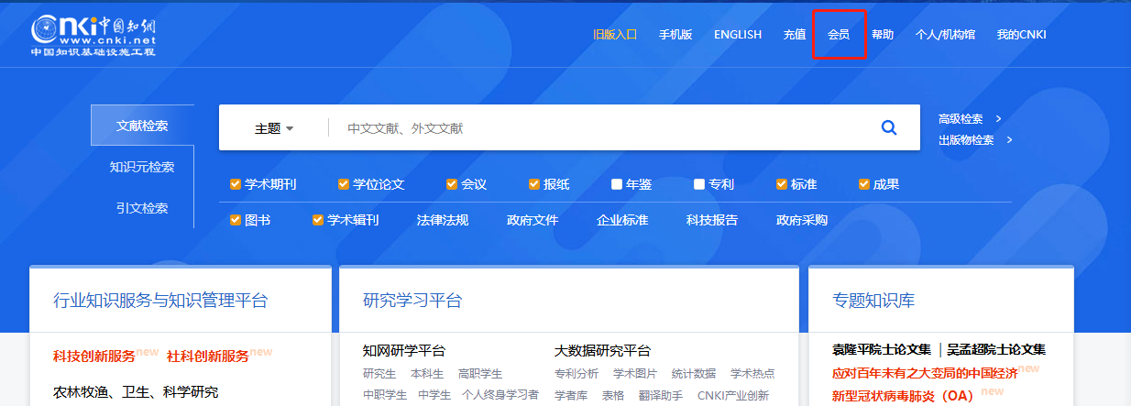Toggle the 报纸 checkbox

[534, 184]
